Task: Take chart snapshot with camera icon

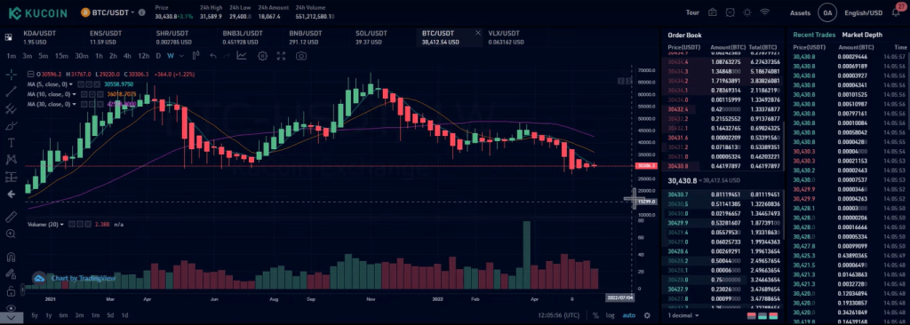Action: [x=301, y=56]
